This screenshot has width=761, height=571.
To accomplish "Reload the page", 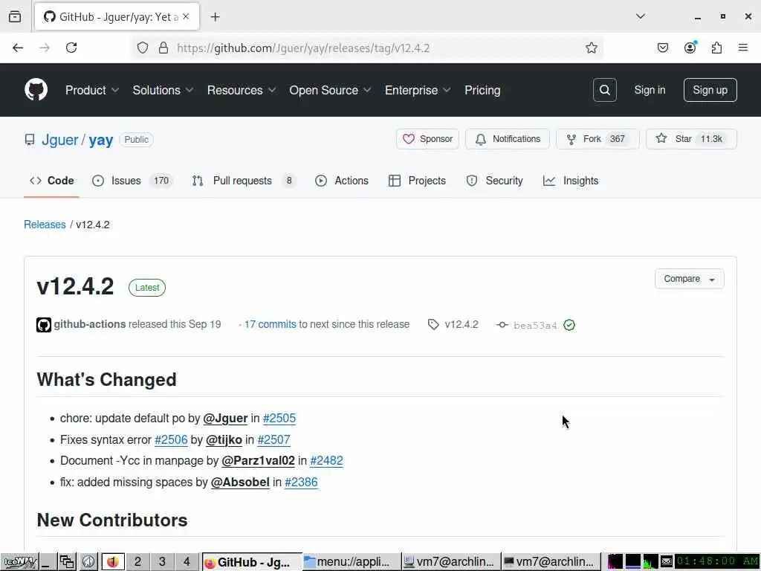I will pos(71,48).
